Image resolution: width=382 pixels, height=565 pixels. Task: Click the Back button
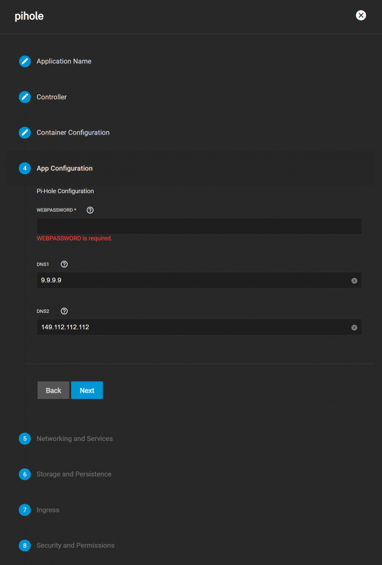(53, 390)
